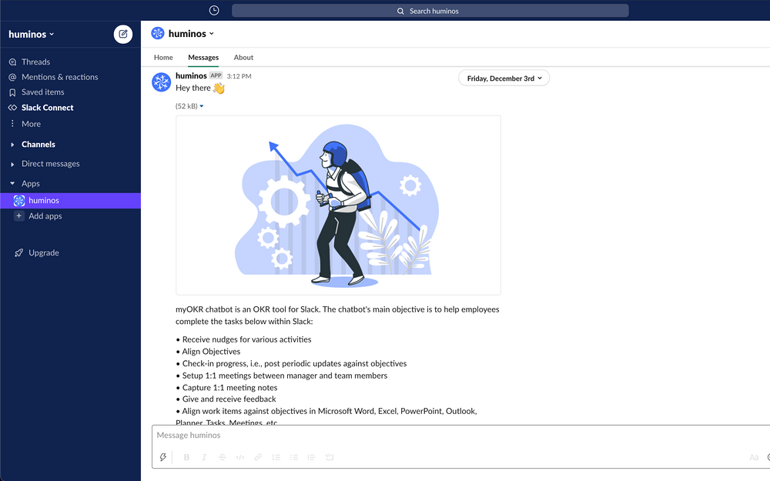The height and width of the screenshot is (481, 770).
Task: Click 'Capture 1:1 meeting notes' line
Action: pos(229,387)
